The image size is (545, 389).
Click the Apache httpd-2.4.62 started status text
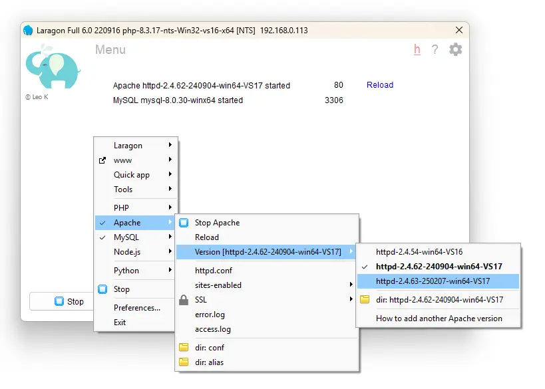coord(201,85)
